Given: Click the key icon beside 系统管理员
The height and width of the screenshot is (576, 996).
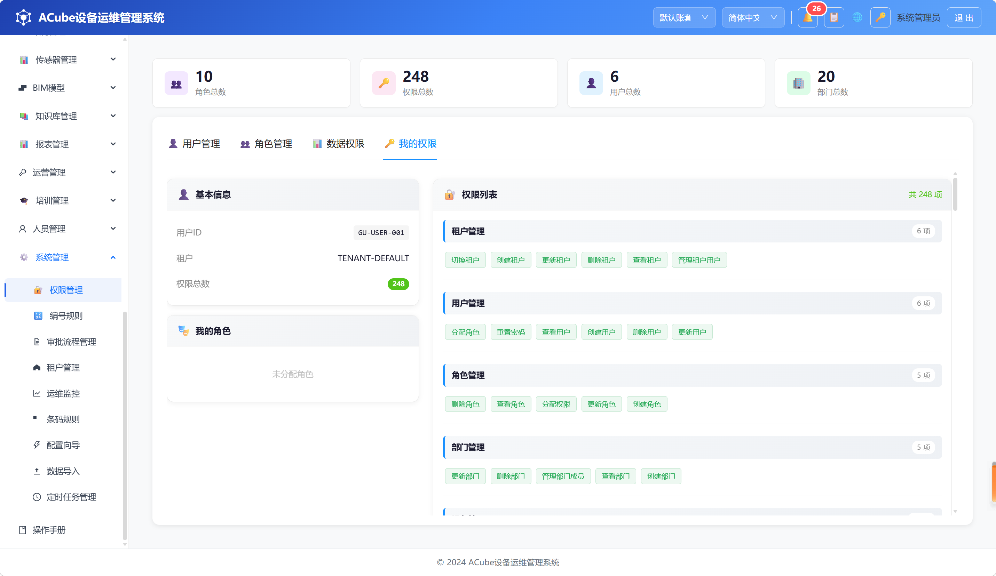Looking at the screenshot, I should pos(880,17).
